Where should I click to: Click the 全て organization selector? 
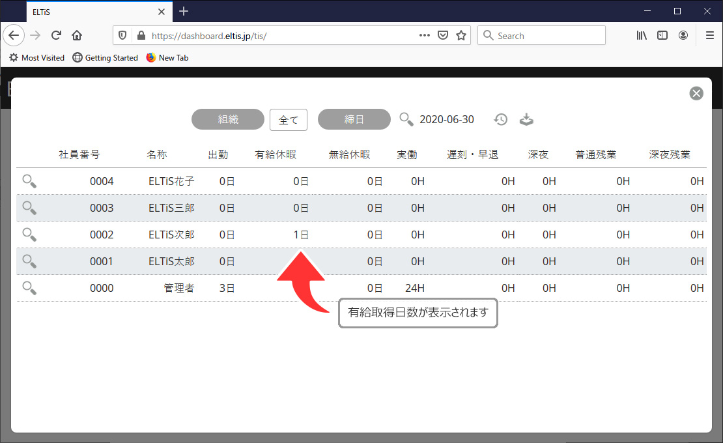coord(289,120)
